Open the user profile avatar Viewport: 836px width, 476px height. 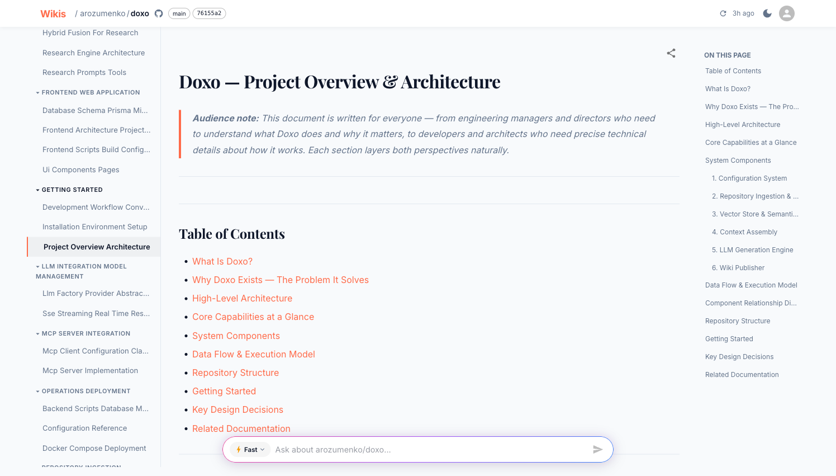(786, 13)
